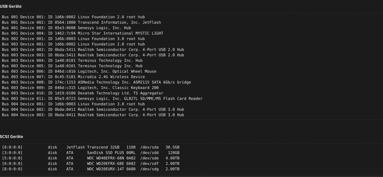Select the WDC WD40EFRX /dev/sde 4.00TB row
This screenshot has width=383, height=177.
(91, 158)
